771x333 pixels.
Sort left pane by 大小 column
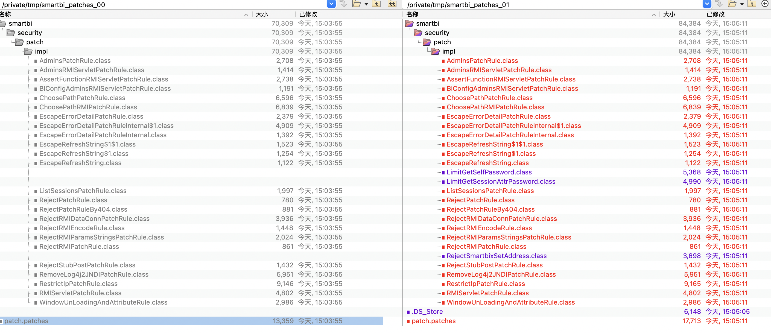pos(274,14)
